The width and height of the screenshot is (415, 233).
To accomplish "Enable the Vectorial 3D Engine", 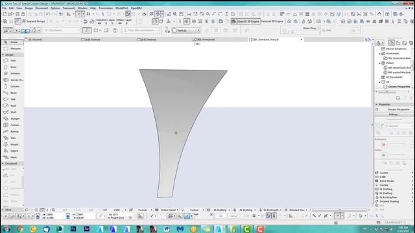I will [272, 21].
